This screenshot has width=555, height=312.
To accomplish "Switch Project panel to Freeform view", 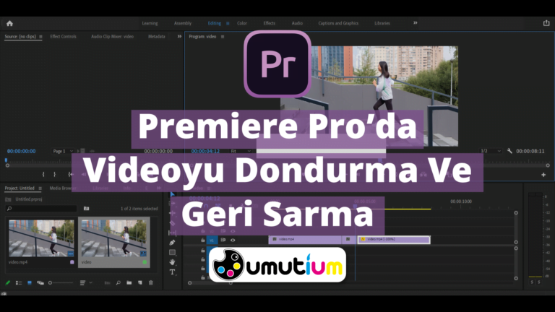I will [40, 282].
